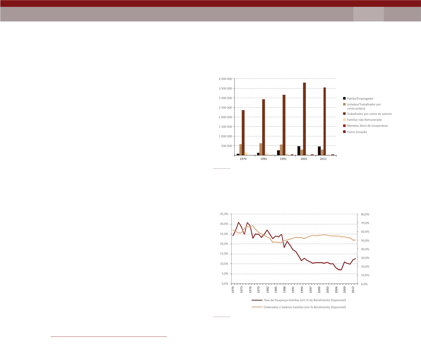Click the tan line marker in the legend
421x353 pixels.
257,307
